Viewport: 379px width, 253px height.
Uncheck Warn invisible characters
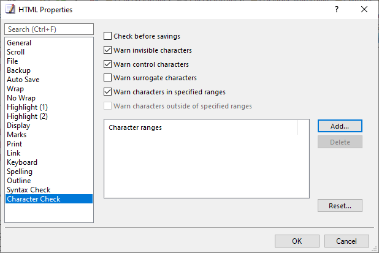pyautogui.click(x=107, y=50)
